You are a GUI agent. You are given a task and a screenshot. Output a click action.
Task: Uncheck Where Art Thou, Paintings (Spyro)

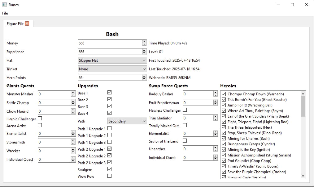224,110
